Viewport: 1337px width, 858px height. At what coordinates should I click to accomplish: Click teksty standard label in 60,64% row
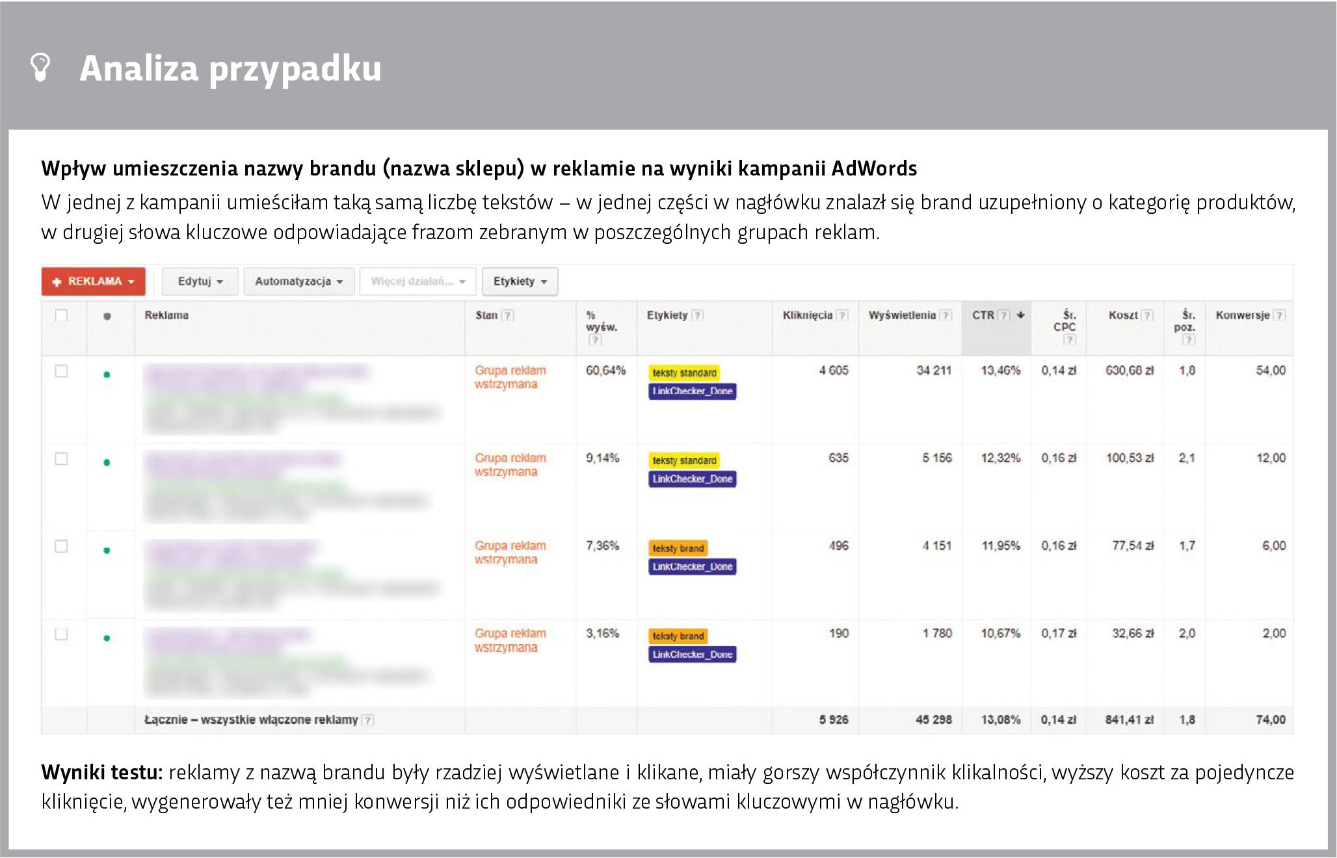pos(684,373)
